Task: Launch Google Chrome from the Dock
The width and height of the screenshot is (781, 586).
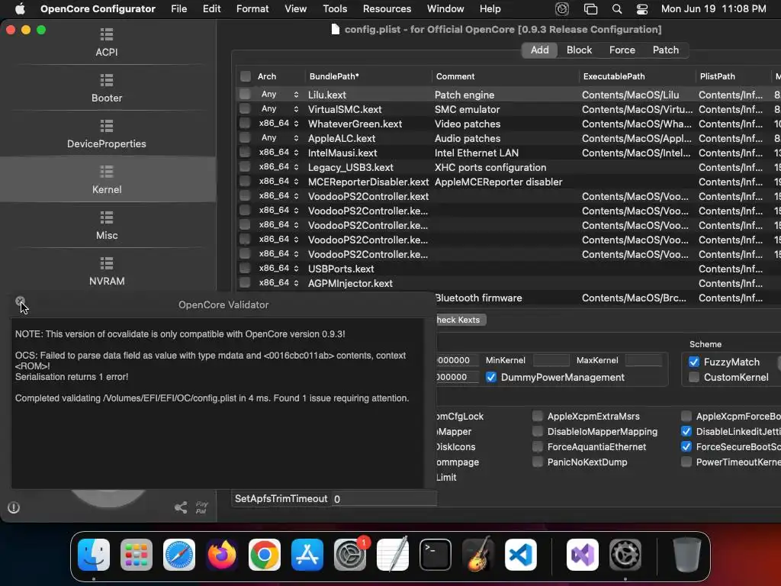Action: click(x=265, y=555)
